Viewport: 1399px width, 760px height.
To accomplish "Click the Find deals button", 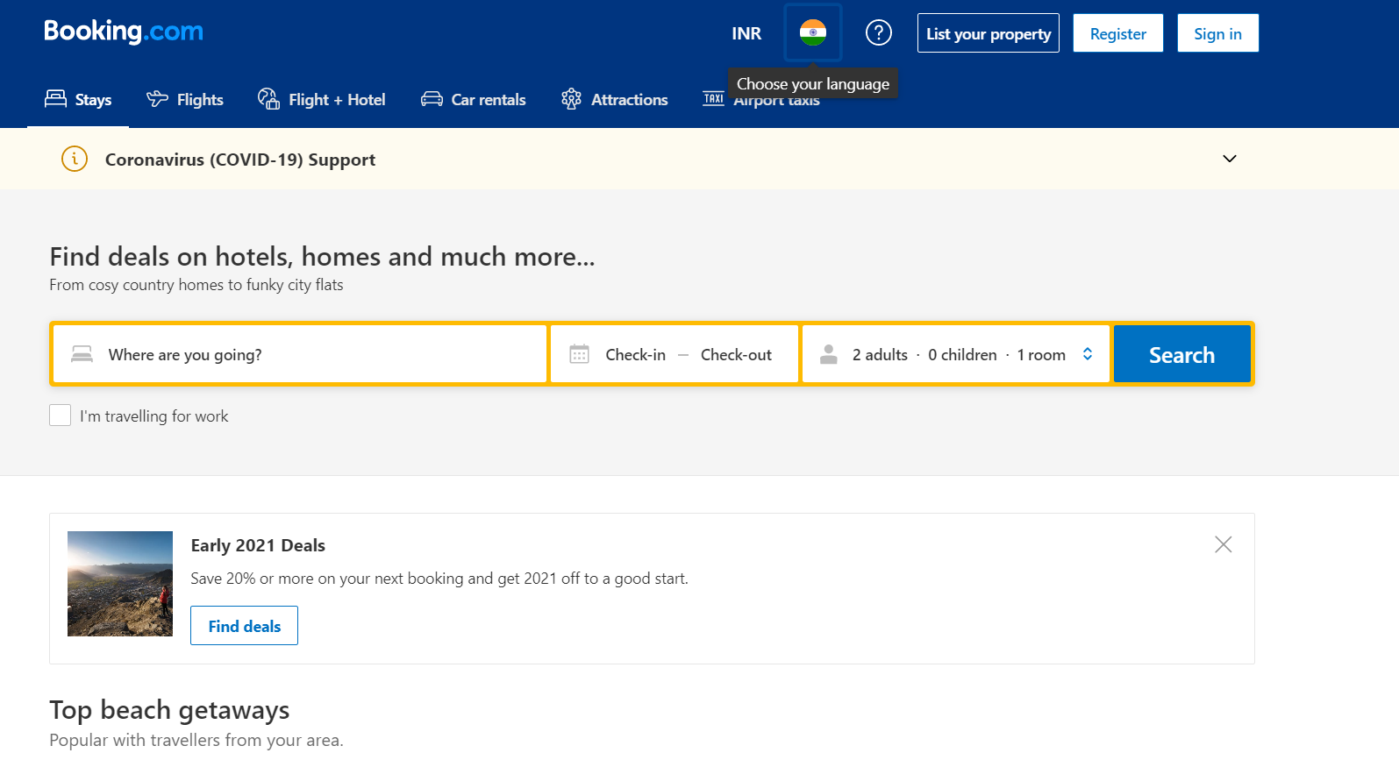I will pyautogui.click(x=244, y=626).
